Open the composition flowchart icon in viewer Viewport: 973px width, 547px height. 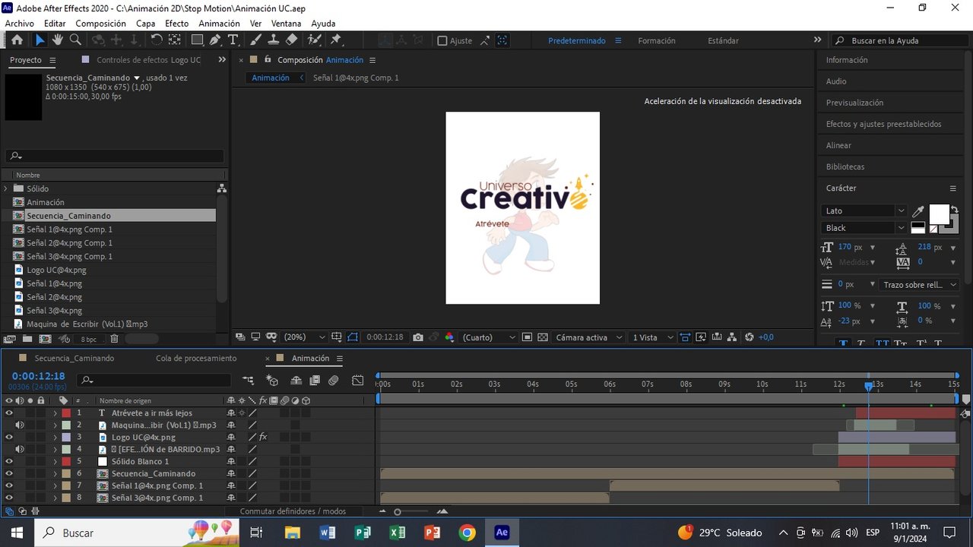point(731,337)
